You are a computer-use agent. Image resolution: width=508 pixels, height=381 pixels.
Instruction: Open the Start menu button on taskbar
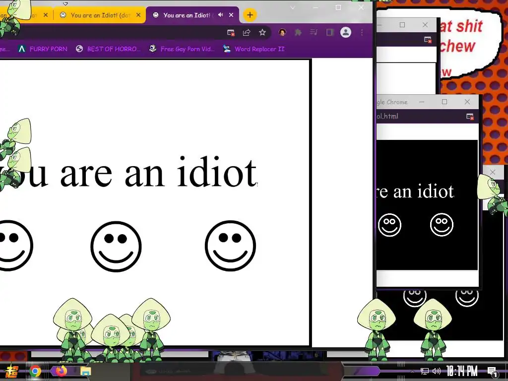pyautogui.click(x=12, y=371)
